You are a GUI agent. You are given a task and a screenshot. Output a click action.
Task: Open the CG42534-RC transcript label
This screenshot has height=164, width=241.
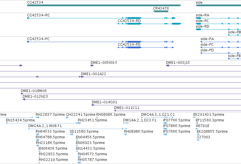click(39, 15)
